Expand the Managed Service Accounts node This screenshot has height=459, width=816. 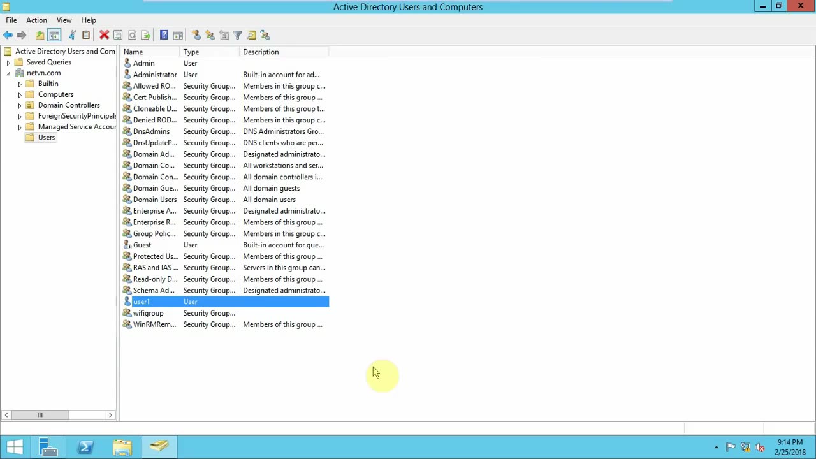pos(20,127)
